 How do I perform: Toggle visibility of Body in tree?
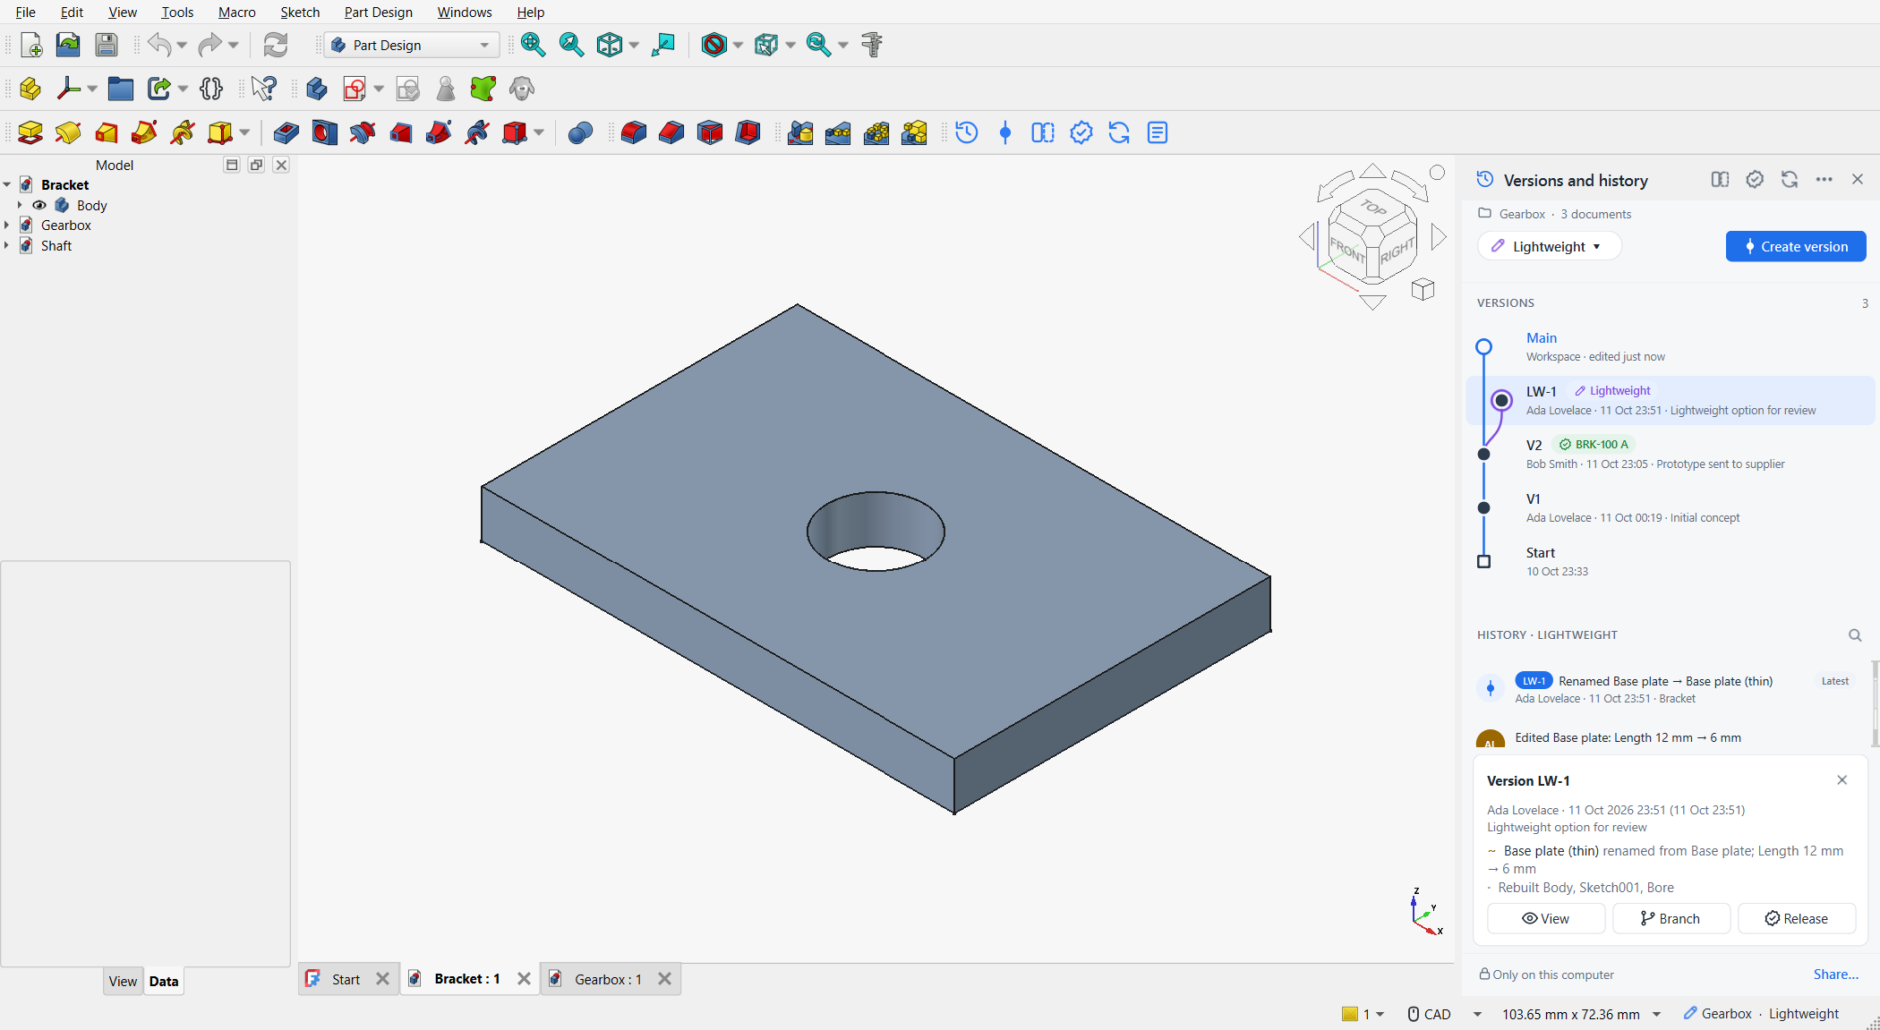(x=39, y=205)
